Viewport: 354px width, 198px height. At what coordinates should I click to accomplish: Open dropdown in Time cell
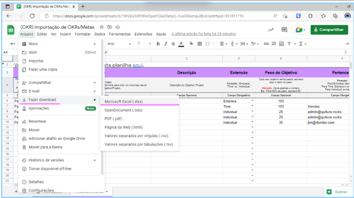pos(253,106)
